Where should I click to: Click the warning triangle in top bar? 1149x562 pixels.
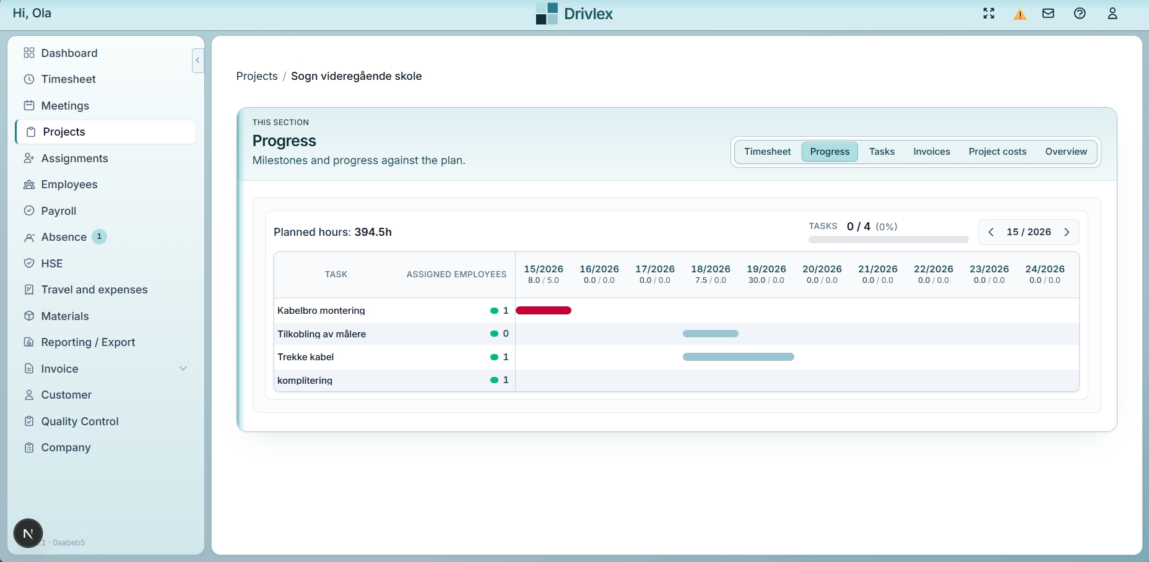[x=1020, y=13]
